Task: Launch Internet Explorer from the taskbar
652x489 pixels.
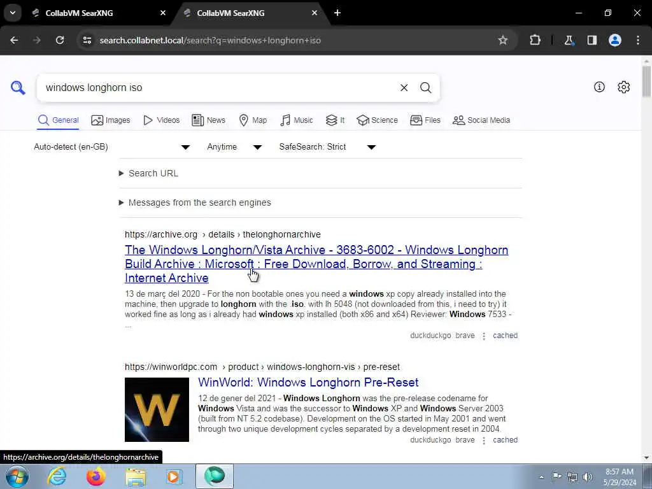Action: (57, 476)
